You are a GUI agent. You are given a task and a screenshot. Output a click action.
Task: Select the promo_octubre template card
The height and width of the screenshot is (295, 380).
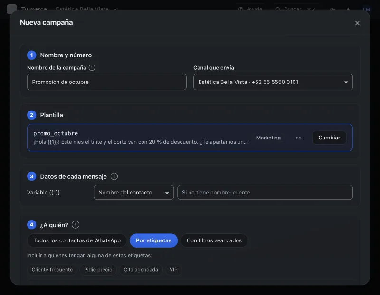[x=190, y=138]
